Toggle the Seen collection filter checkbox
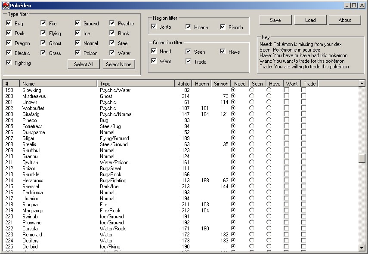Image resolution: width=368 pixels, height=254 pixels. click(188, 51)
